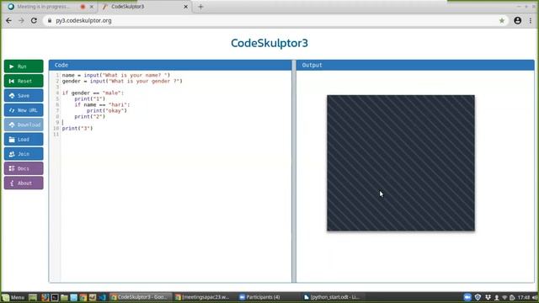The image size is (539, 303).
Task: Click line number 11 in the gutter
Action: (x=56, y=135)
